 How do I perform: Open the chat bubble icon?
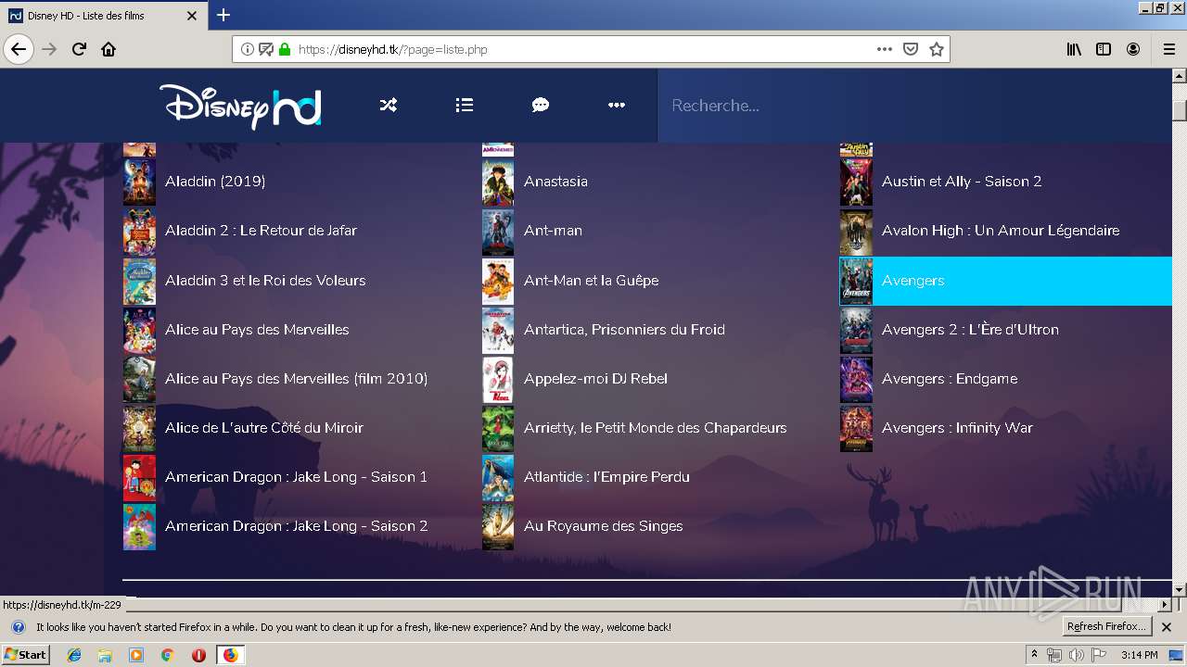(x=541, y=106)
